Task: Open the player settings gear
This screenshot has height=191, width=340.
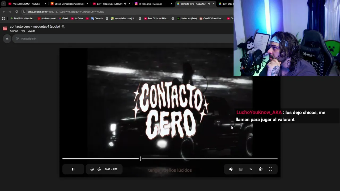Action: 261,169
